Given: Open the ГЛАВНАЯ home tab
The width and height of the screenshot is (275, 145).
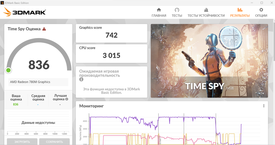Looking at the screenshot, I should 159,12.
